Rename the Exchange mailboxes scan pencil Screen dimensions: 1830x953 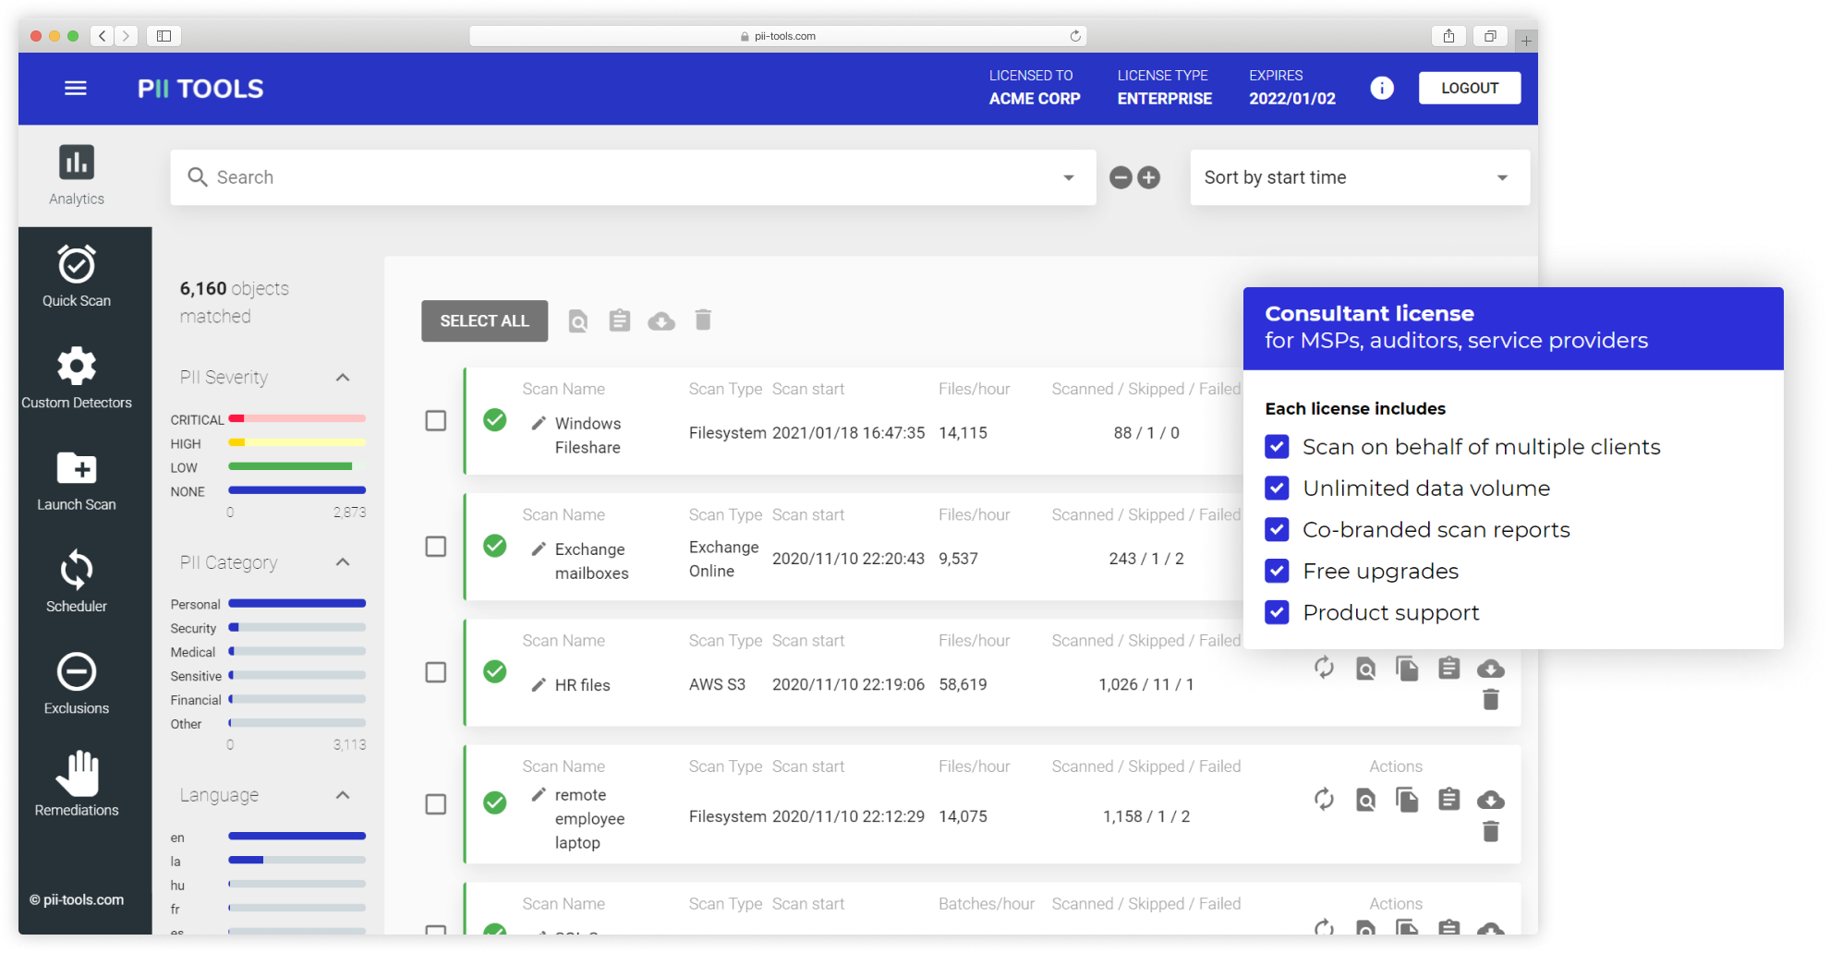pos(539,549)
